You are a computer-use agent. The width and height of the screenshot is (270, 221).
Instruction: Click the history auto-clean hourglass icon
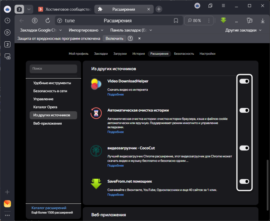[x=96, y=113]
